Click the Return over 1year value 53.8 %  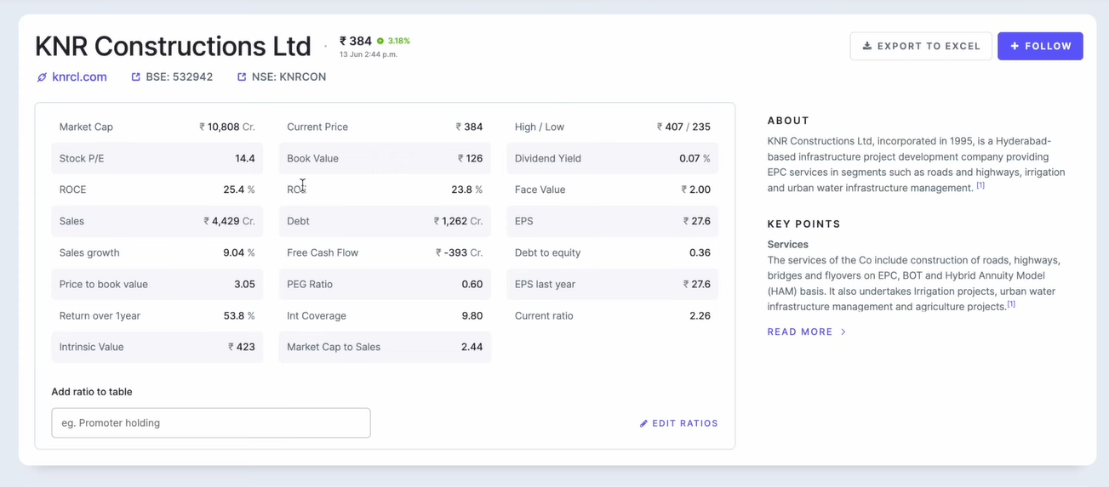[x=239, y=315]
